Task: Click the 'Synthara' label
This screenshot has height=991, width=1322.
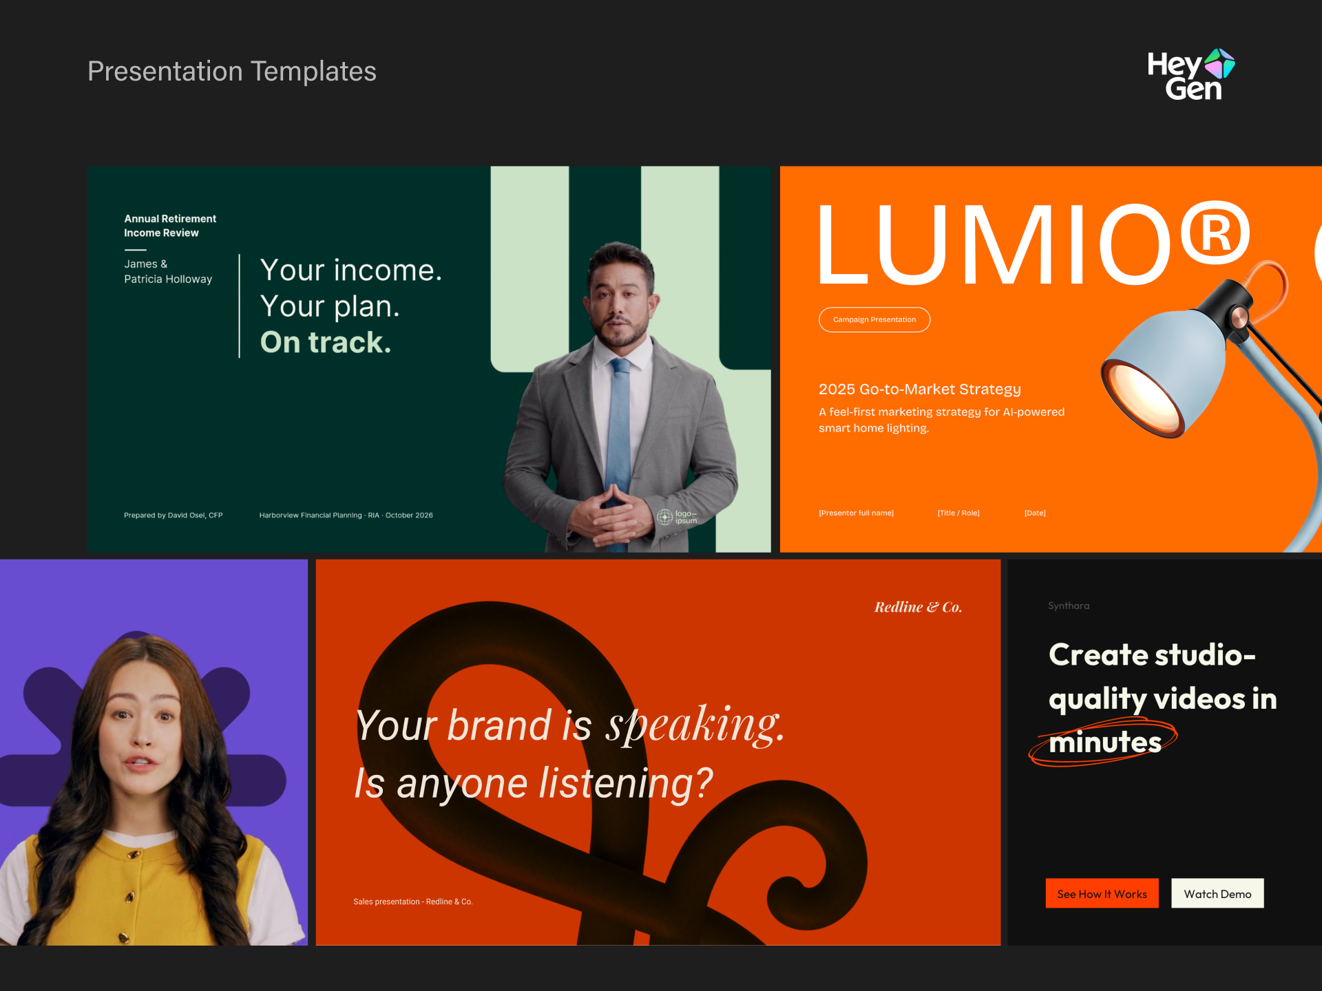Action: [x=1069, y=606]
